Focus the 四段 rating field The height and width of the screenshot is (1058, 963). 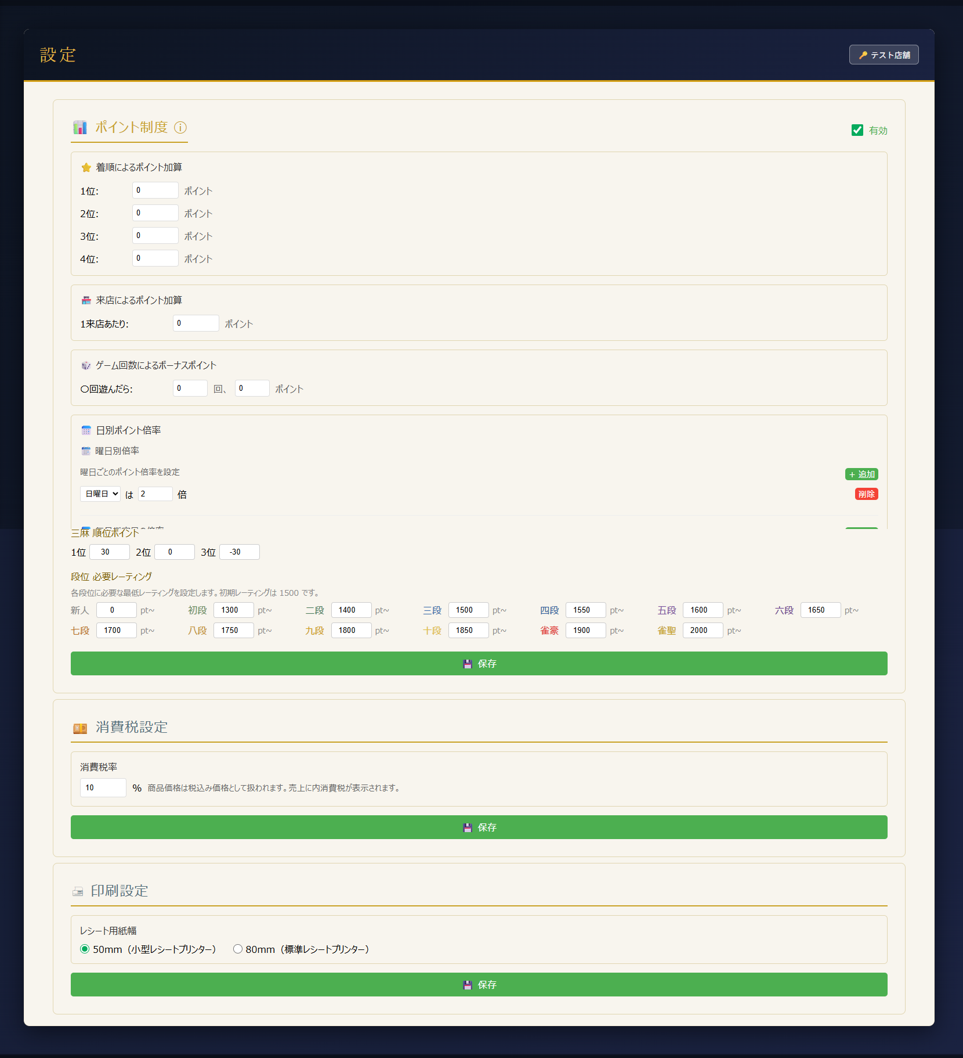[586, 610]
